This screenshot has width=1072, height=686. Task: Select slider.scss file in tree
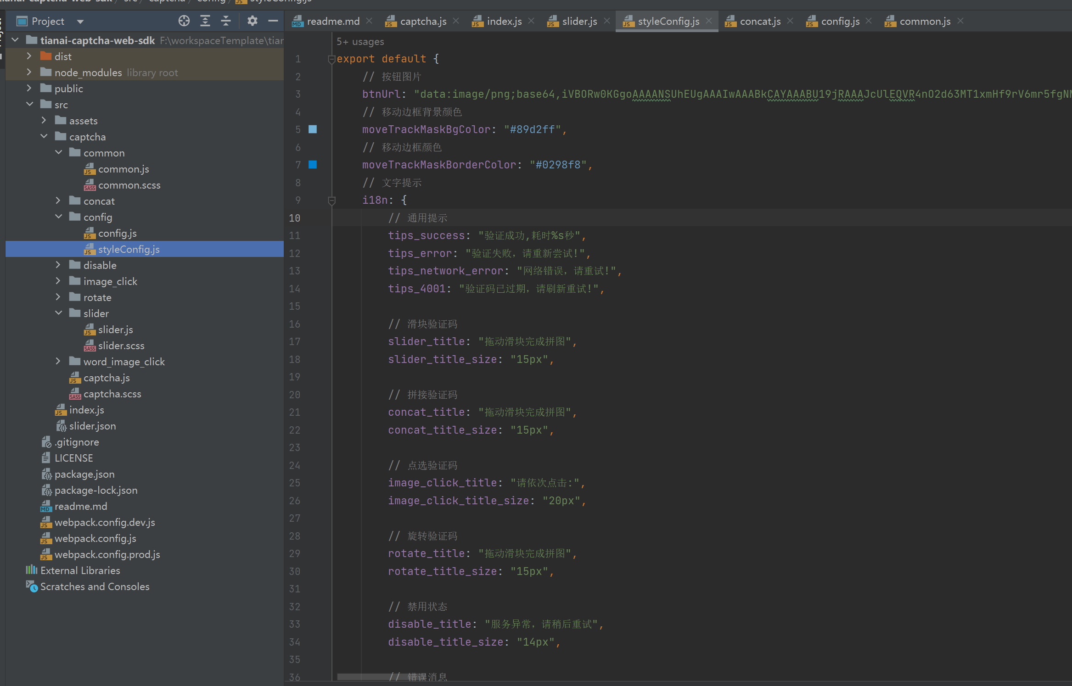[x=121, y=346]
